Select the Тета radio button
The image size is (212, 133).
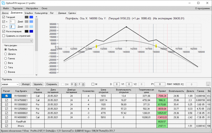6,67
